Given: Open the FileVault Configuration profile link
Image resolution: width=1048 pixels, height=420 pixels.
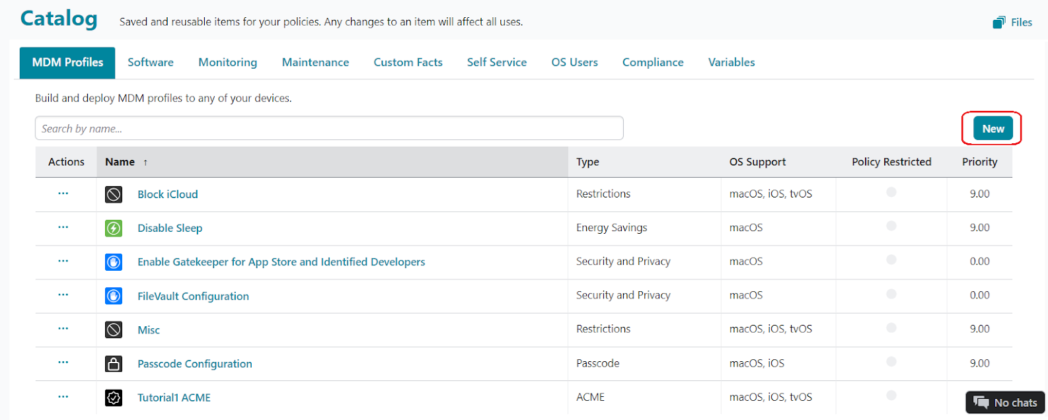Looking at the screenshot, I should pos(193,297).
